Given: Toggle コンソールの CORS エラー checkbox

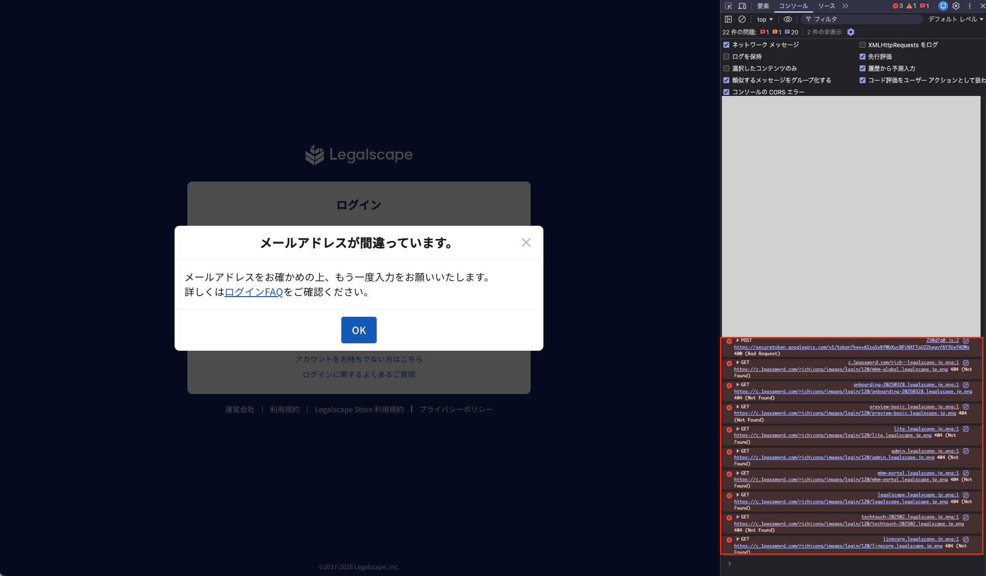Looking at the screenshot, I should [726, 92].
